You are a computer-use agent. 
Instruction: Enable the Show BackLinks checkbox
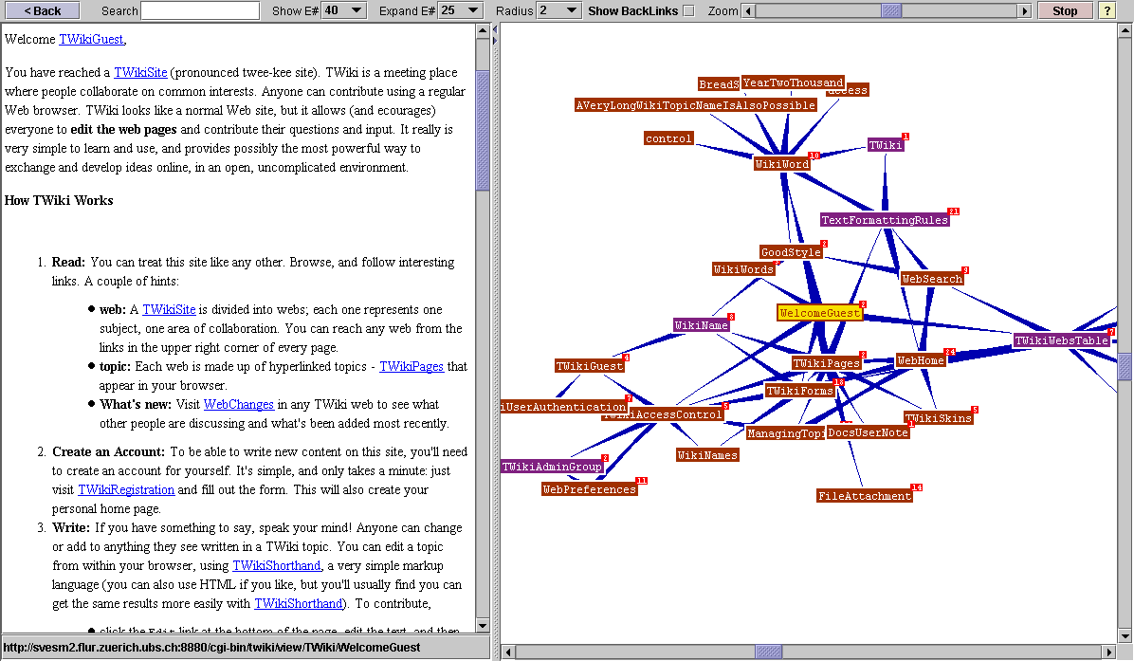click(x=688, y=11)
